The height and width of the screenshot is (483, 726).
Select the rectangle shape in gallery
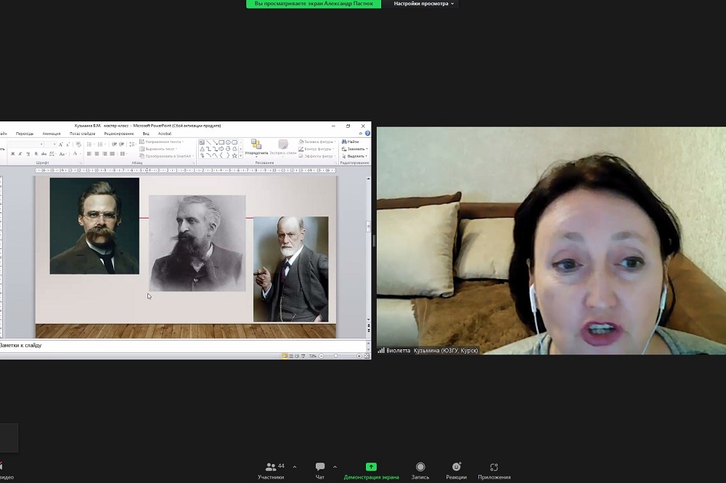221,142
